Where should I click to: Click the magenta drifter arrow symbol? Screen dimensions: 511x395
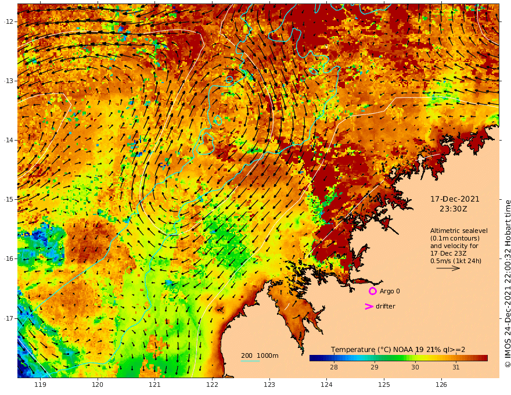[369, 306]
